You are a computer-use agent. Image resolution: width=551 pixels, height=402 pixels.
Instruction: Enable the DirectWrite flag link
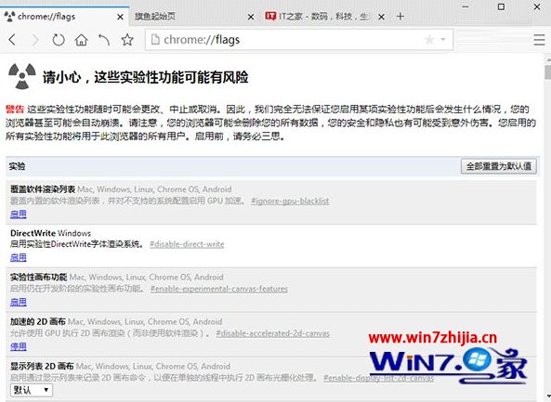click(x=19, y=258)
